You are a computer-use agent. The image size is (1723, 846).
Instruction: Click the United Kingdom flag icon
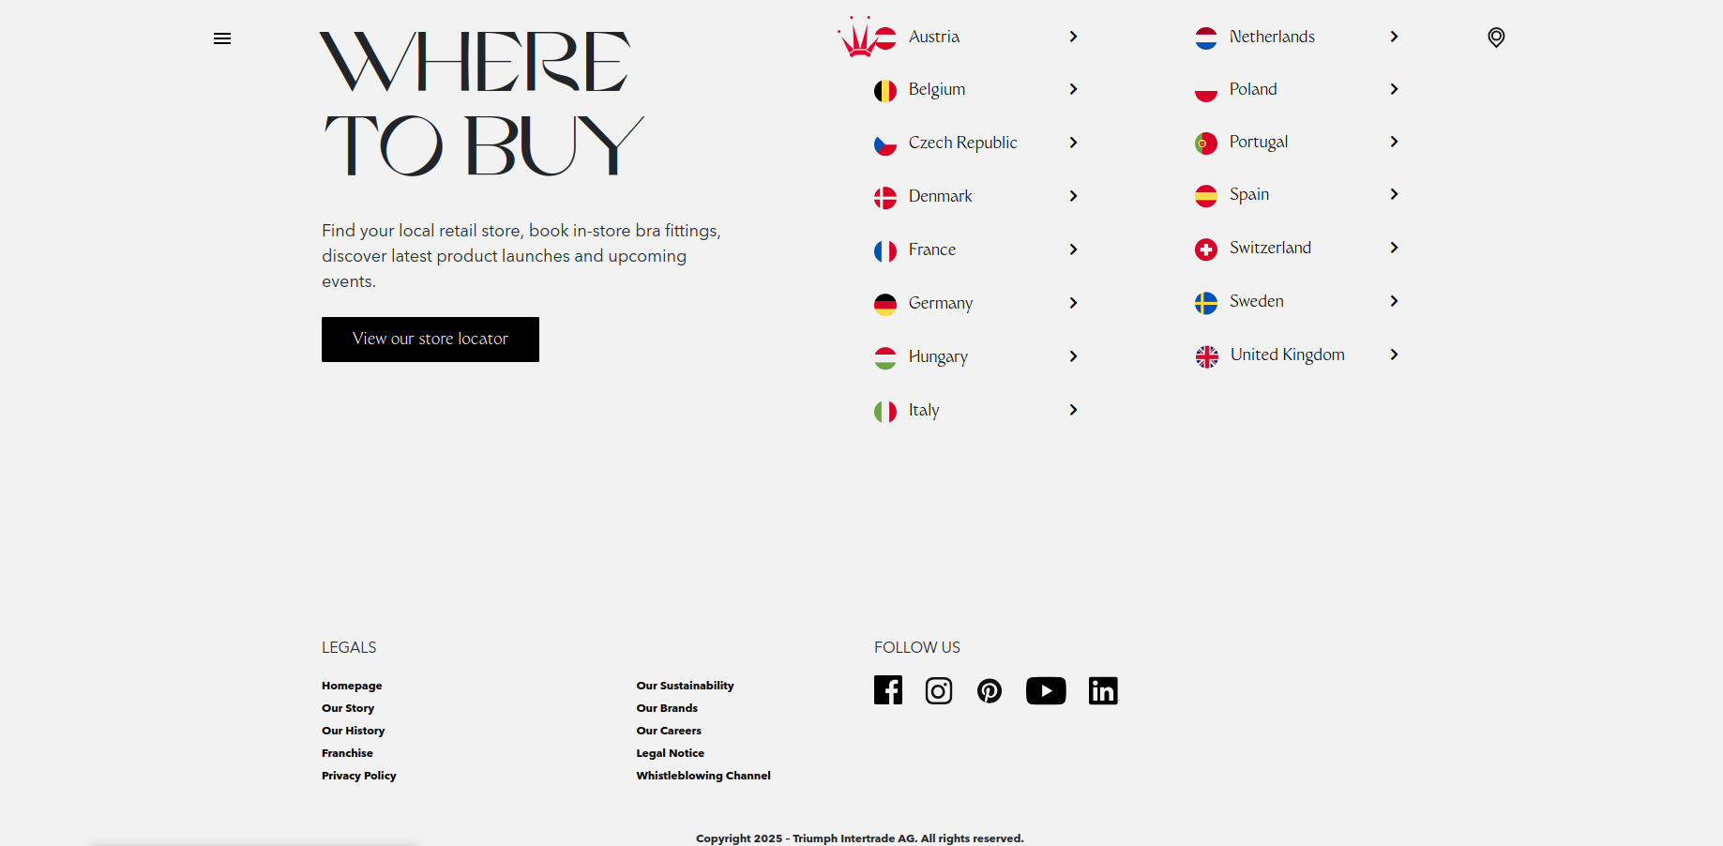click(x=1206, y=356)
